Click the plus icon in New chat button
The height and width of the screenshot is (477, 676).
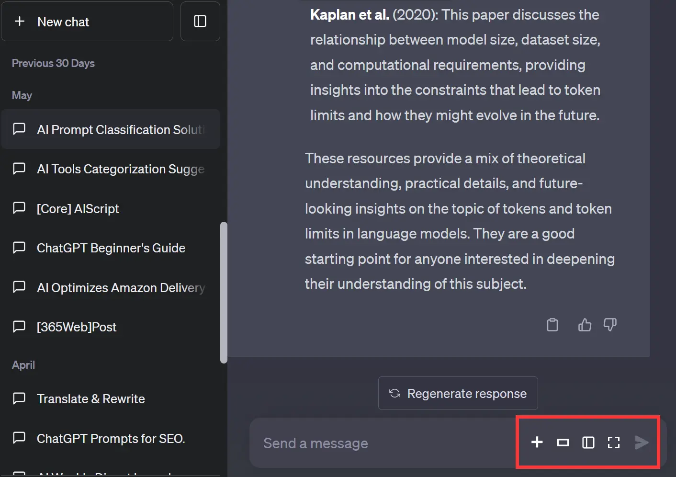(x=20, y=21)
